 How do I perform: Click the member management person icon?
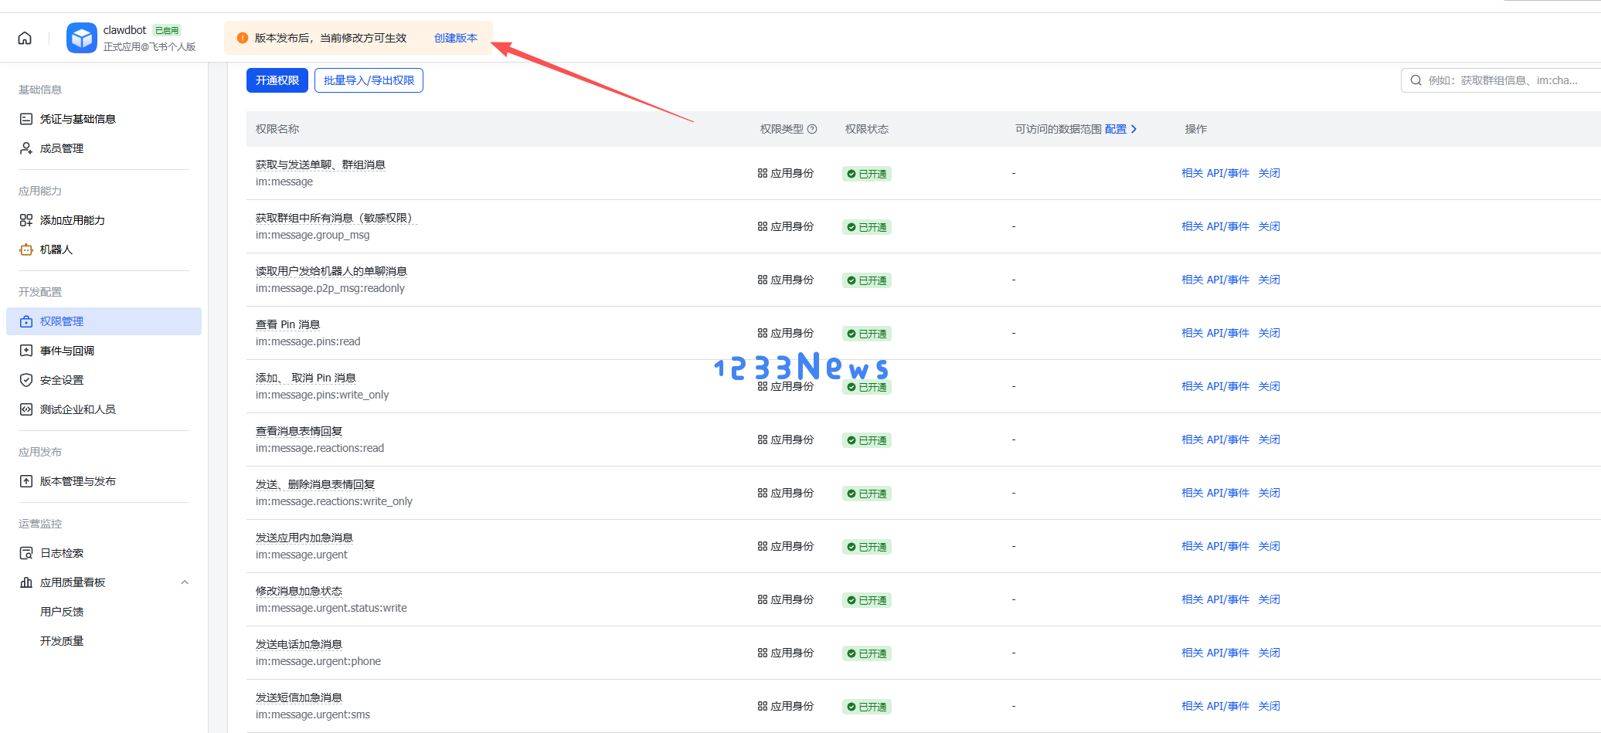(x=26, y=148)
